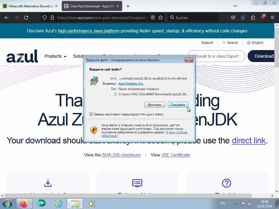Click the network tray icon
This screenshot has width=279, height=209.
pyautogui.click(x=237, y=204)
